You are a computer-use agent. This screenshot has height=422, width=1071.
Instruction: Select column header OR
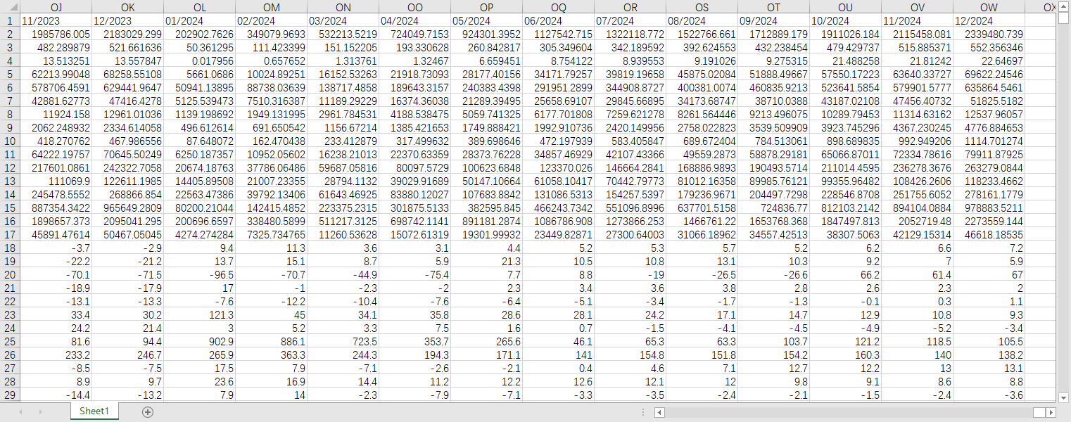(x=630, y=7)
